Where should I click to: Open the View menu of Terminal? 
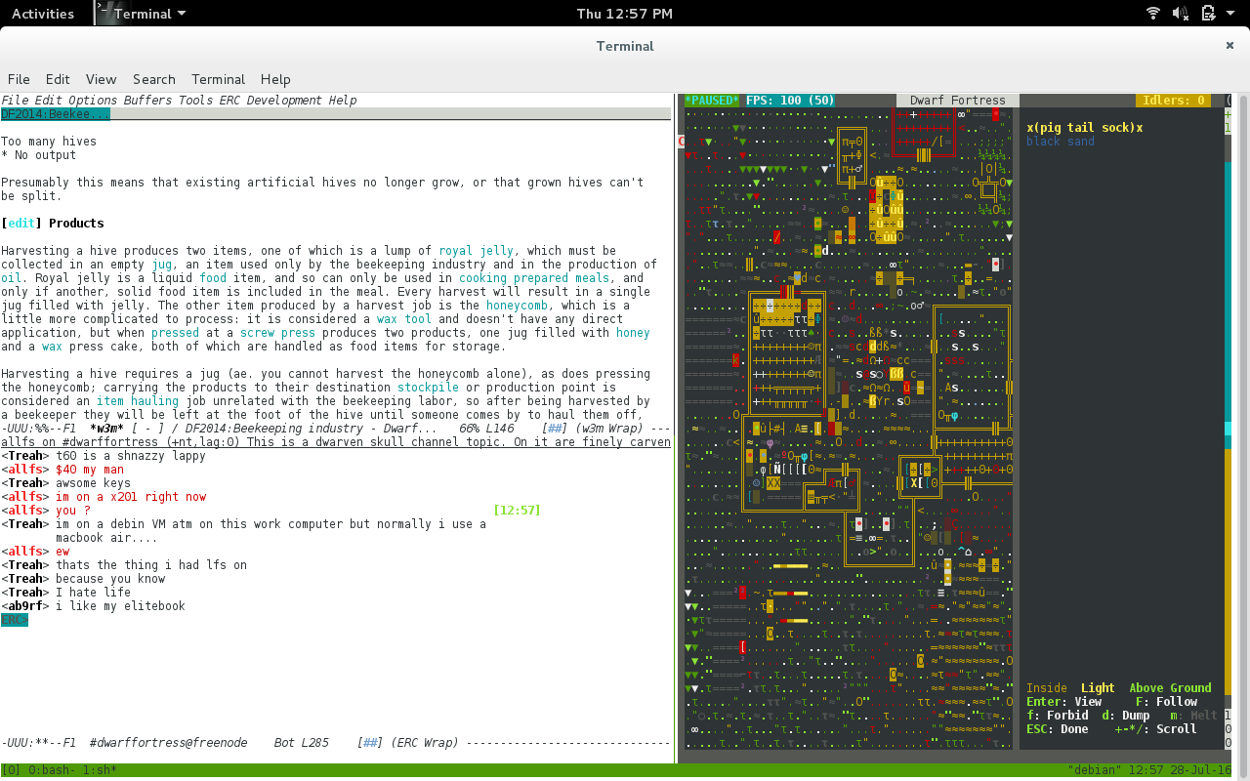[101, 79]
